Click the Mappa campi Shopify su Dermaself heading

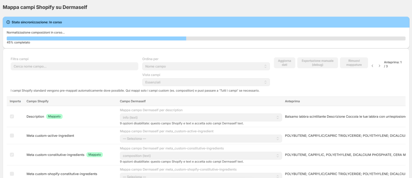pyautogui.click(x=45, y=7)
